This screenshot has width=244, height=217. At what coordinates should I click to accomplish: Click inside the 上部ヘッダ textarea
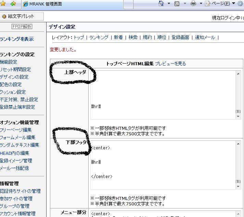click(163, 95)
